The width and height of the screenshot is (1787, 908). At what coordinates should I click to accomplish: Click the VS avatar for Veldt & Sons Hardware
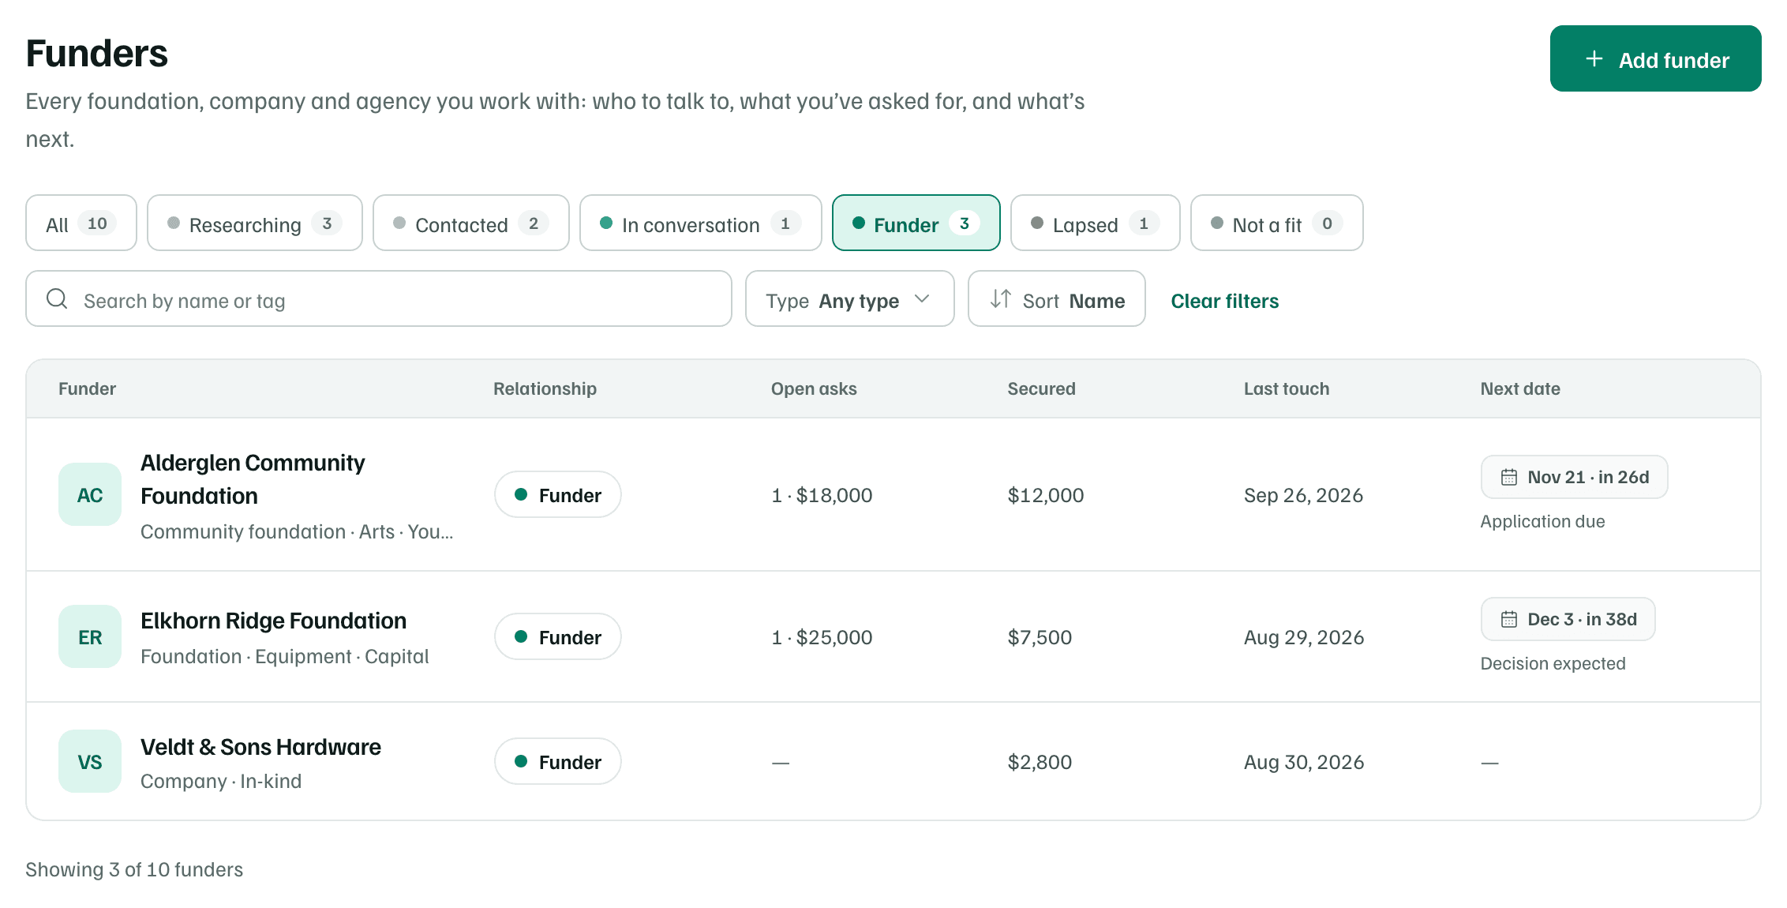tap(90, 761)
